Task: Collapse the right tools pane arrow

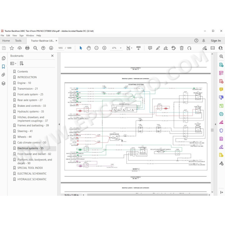Action: coord(215,124)
